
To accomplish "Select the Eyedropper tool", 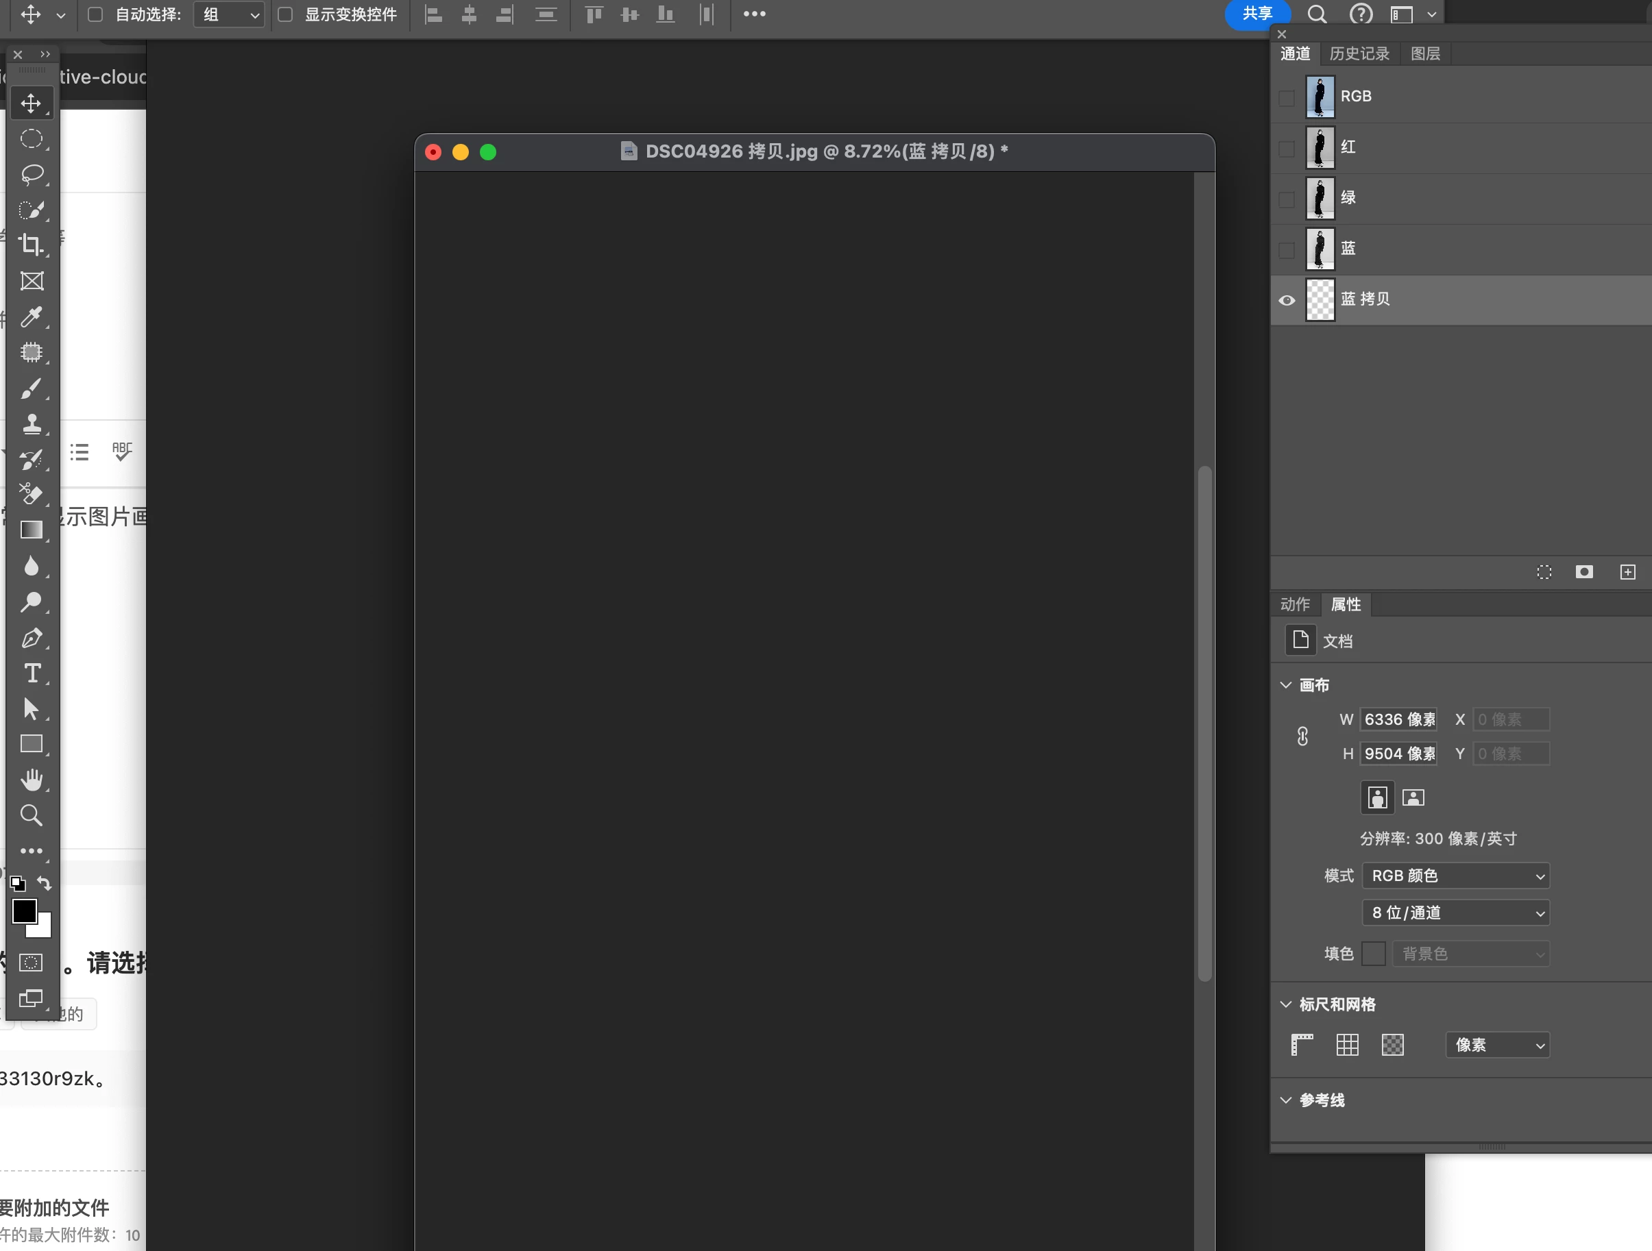I will point(32,317).
